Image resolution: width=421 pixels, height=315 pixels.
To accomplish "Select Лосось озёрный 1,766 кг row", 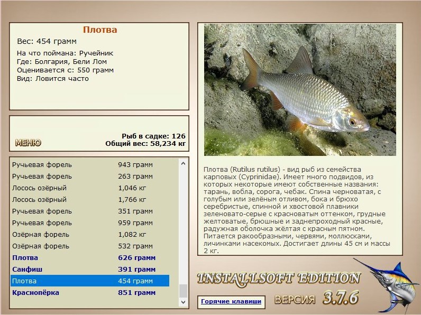I will click(x=90, y=199).
